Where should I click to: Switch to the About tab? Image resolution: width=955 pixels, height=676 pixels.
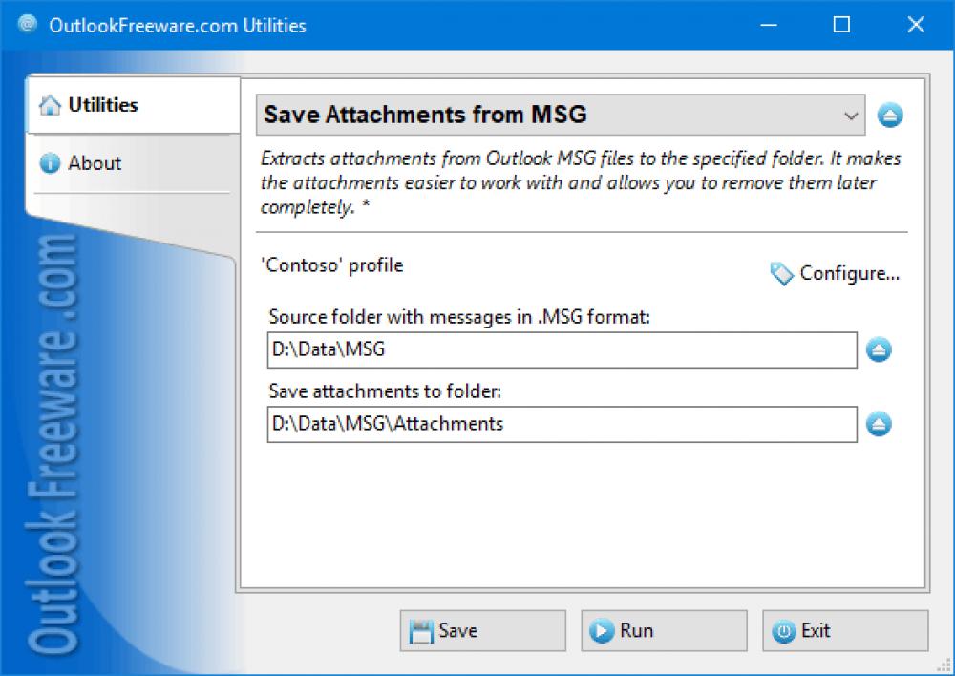coord(95,162)
